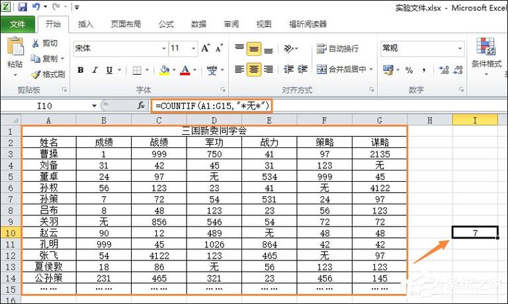Click the Format Painter brush icon
The width and height of the screenshot is (508, 304).
pos(35,75)
